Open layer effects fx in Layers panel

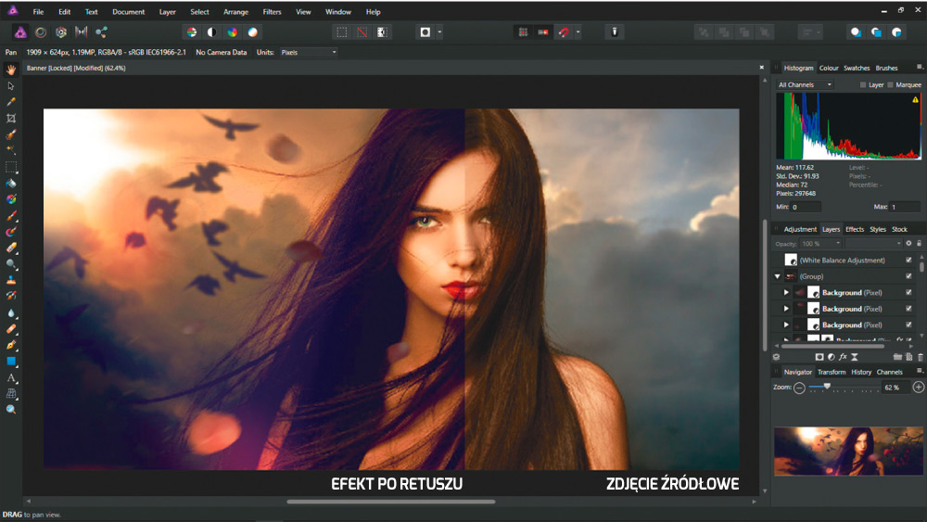843,357
